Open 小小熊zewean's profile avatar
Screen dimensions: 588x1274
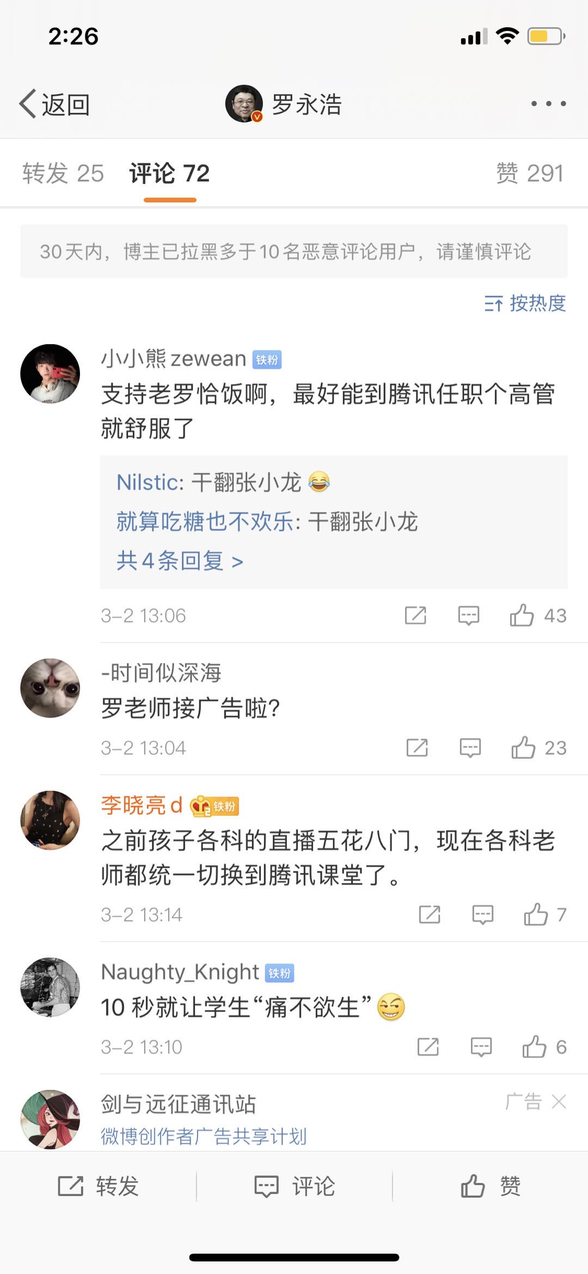click(50, 374)
